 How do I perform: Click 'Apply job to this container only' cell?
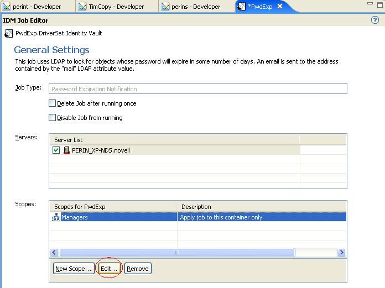coord(221,217)
